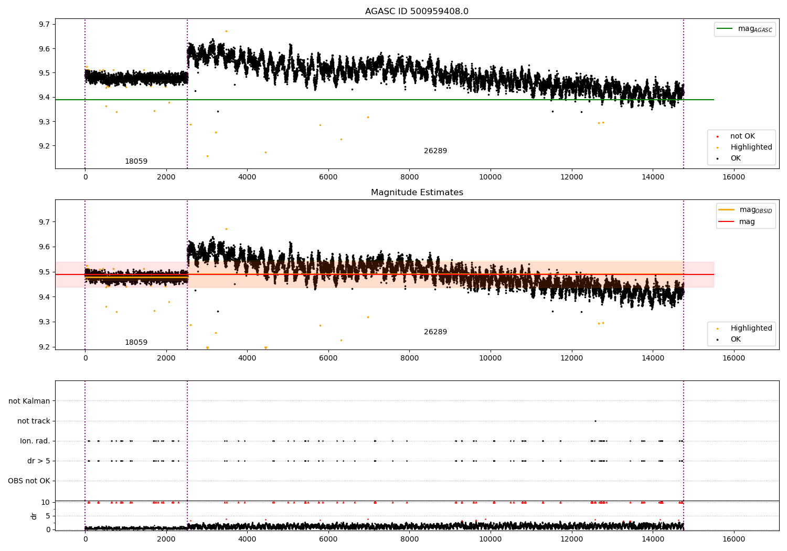The width and height of the screenshot is (787, 551).
Task: Click x-axis tick "12000" under the top plot
Action: pos(571,177)
